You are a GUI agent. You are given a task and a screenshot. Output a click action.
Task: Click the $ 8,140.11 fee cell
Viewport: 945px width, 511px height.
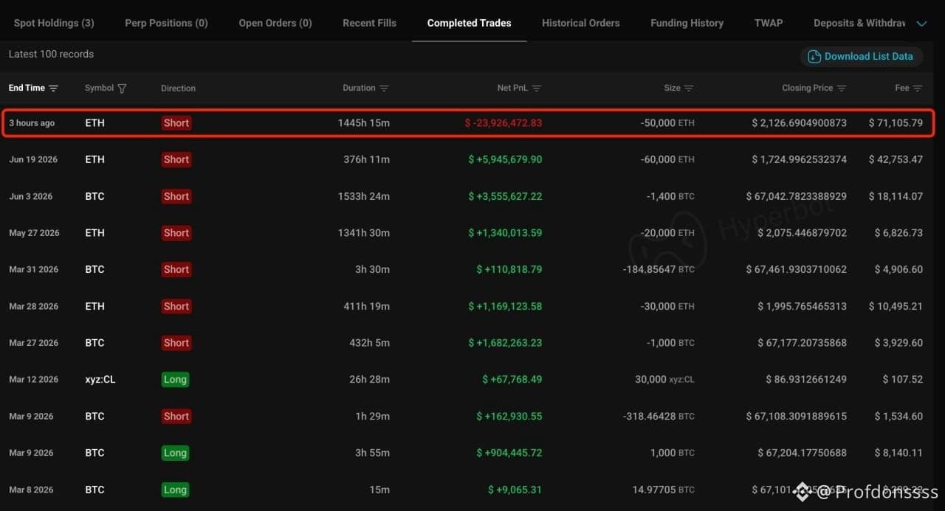pos(898,453)
